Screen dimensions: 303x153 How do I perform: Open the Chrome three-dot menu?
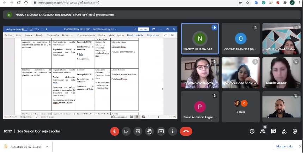pyautogui.click(x=299, y=2)
